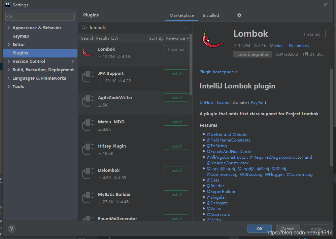Focus the lombok plugin search field
The image size is (336, 239).
(135, 28)
